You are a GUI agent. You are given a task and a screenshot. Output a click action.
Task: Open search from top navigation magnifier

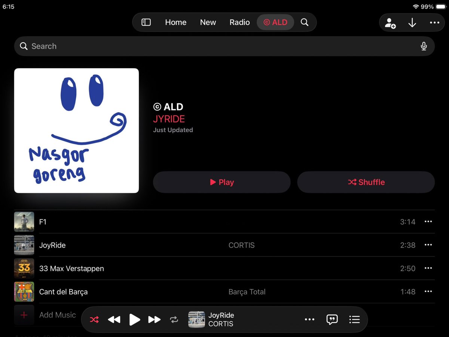tap(305, 22)
